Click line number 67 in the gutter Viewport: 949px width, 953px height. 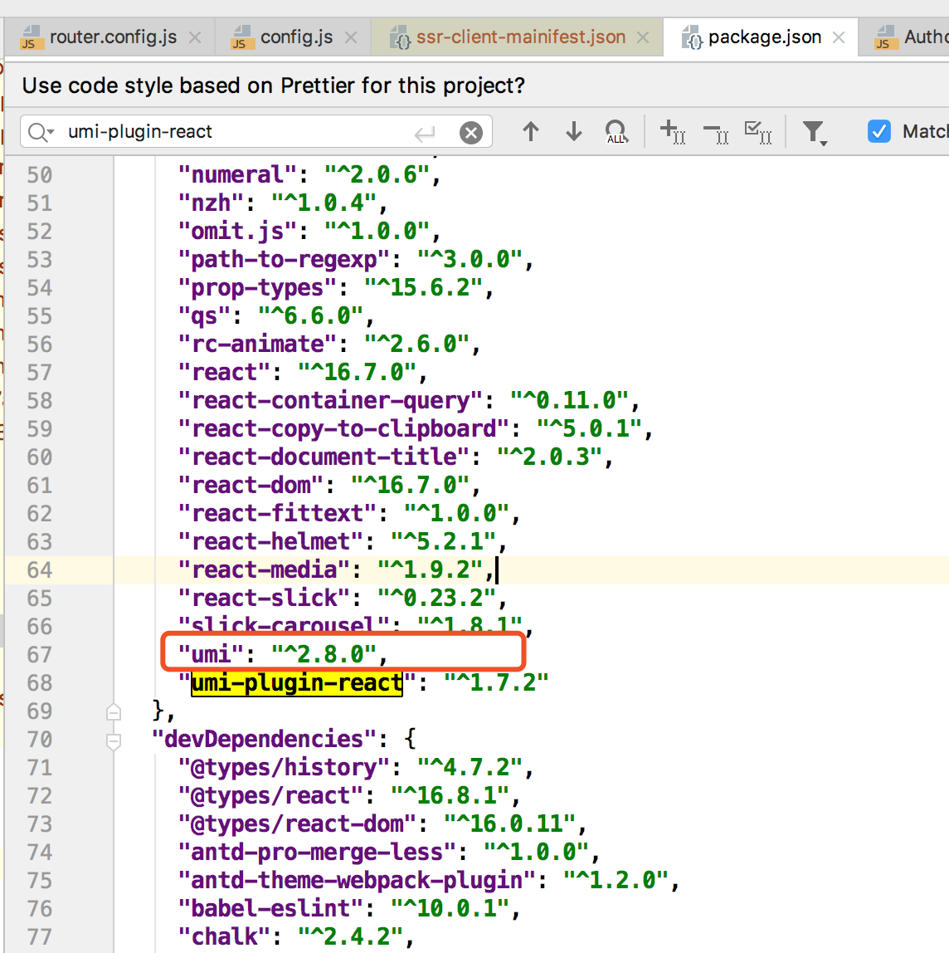click(x=38, y=654)
